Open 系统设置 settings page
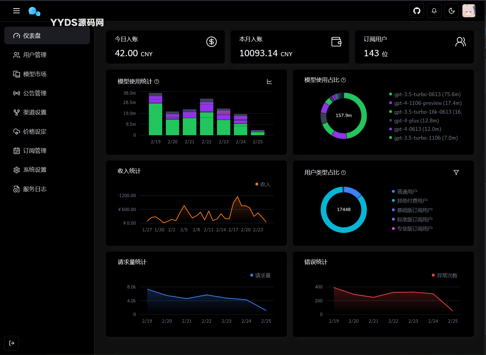The image size is (486, 355). (x=35, y=170)
